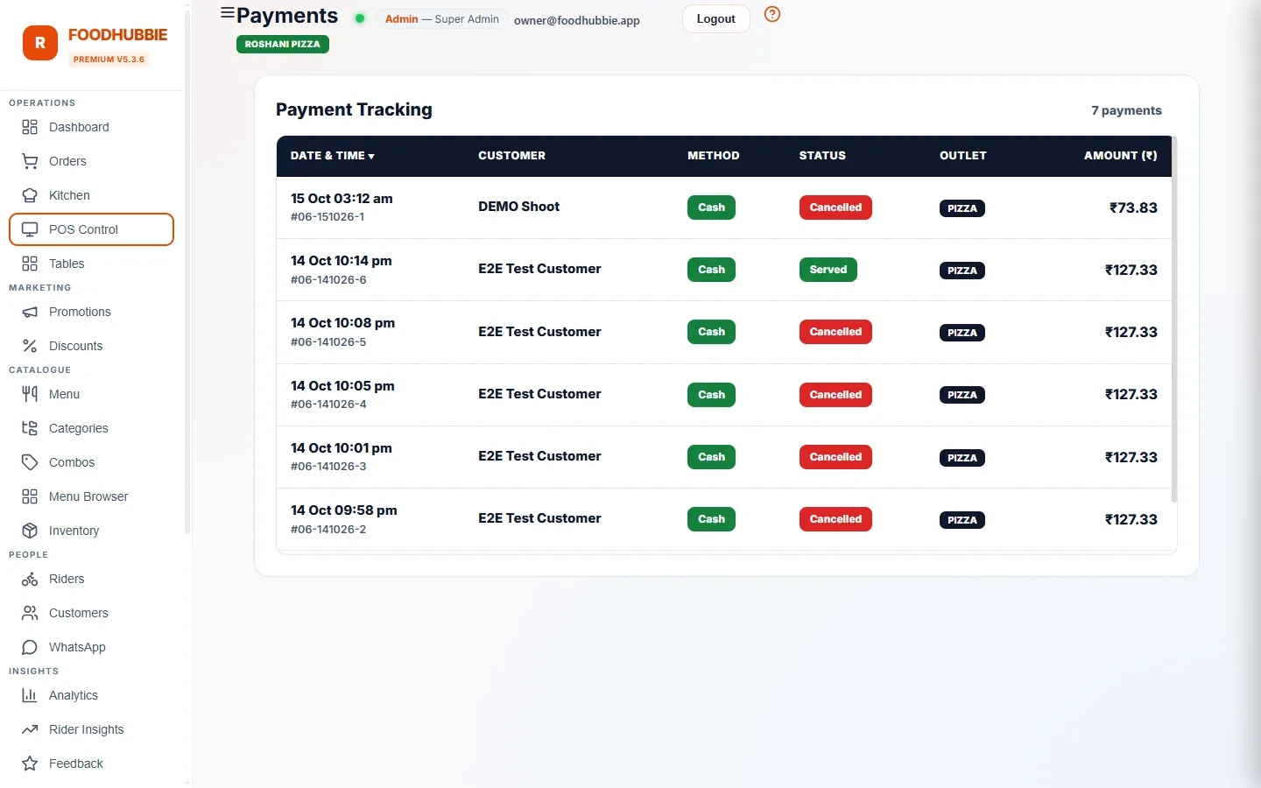Screen dimensions: 1261x788
Task: Click the Customers people icon
Action: coord(30,613)
